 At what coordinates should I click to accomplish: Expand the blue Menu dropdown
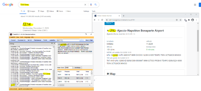click(110, 23)
